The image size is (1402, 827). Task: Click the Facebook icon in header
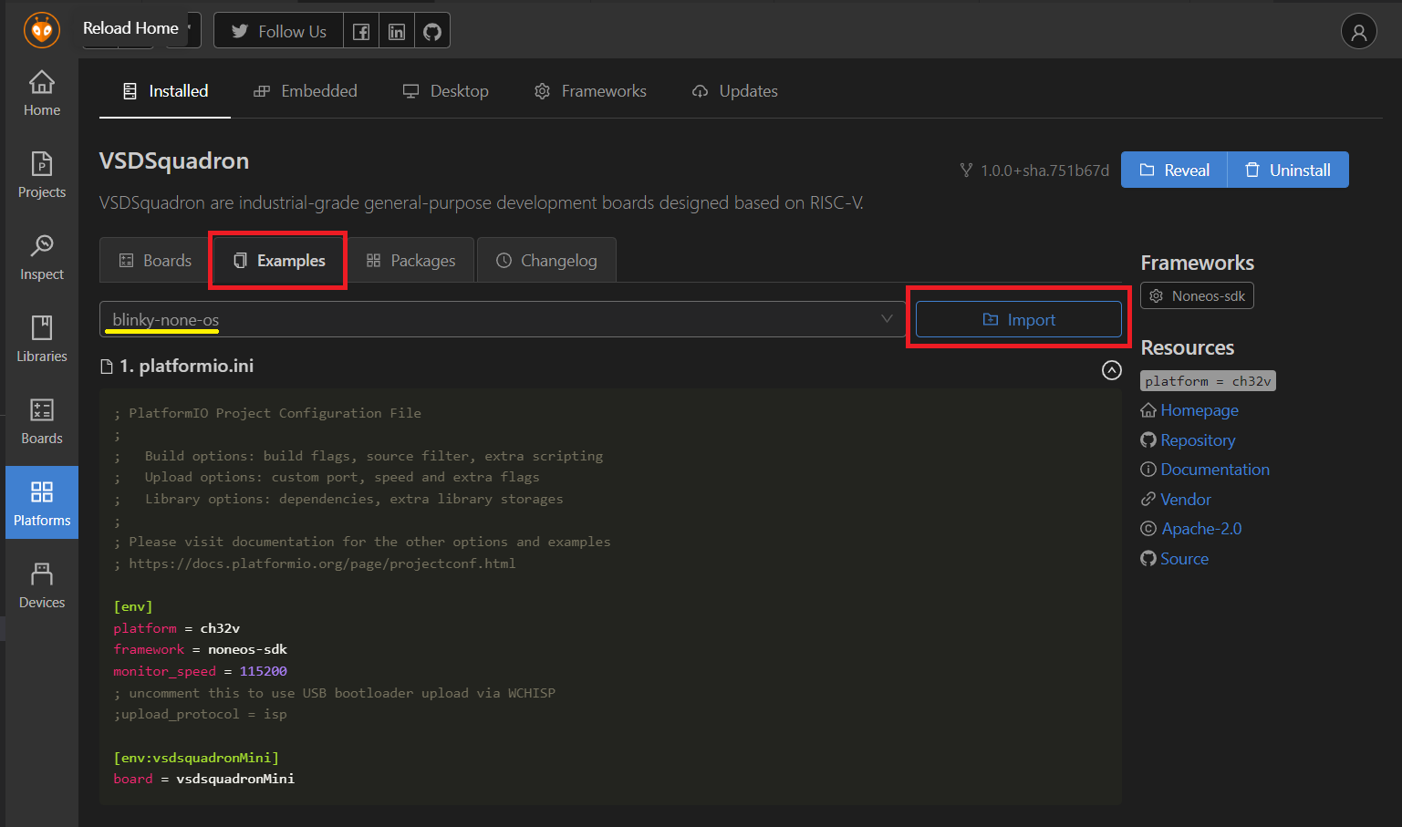361,32
